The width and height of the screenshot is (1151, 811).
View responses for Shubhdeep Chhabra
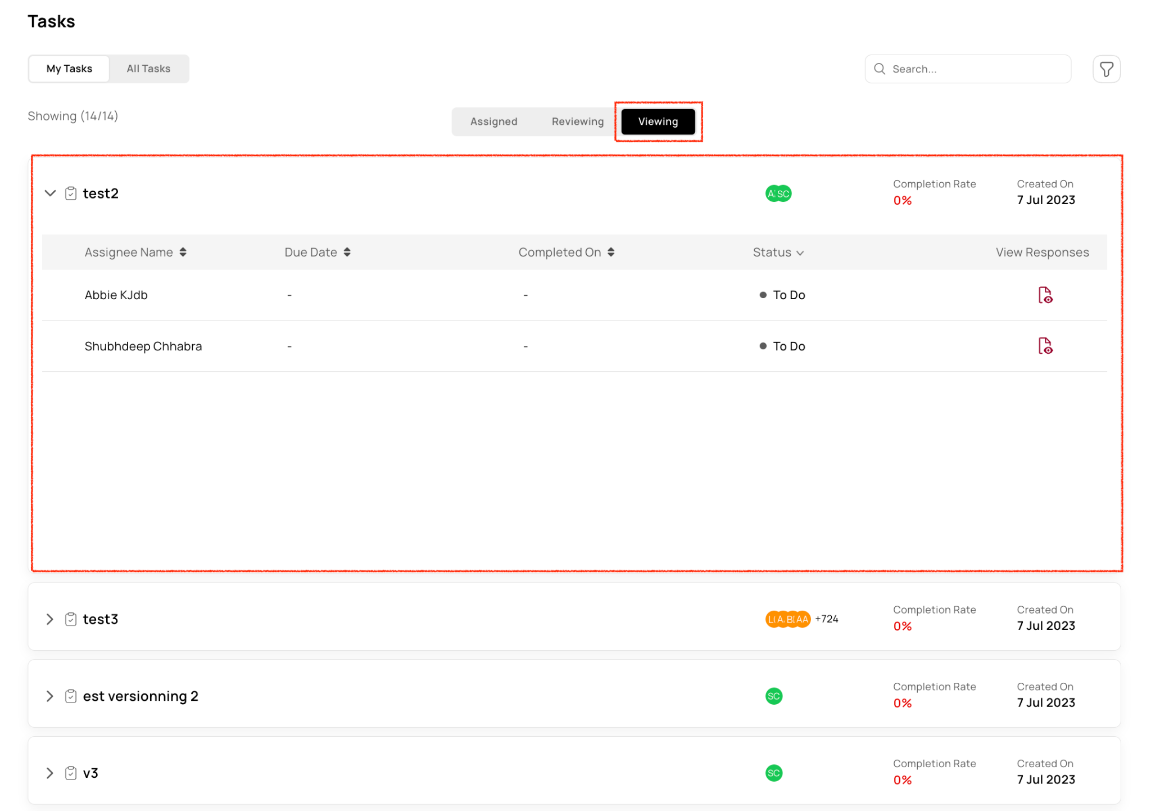(x=1045, y=346)
